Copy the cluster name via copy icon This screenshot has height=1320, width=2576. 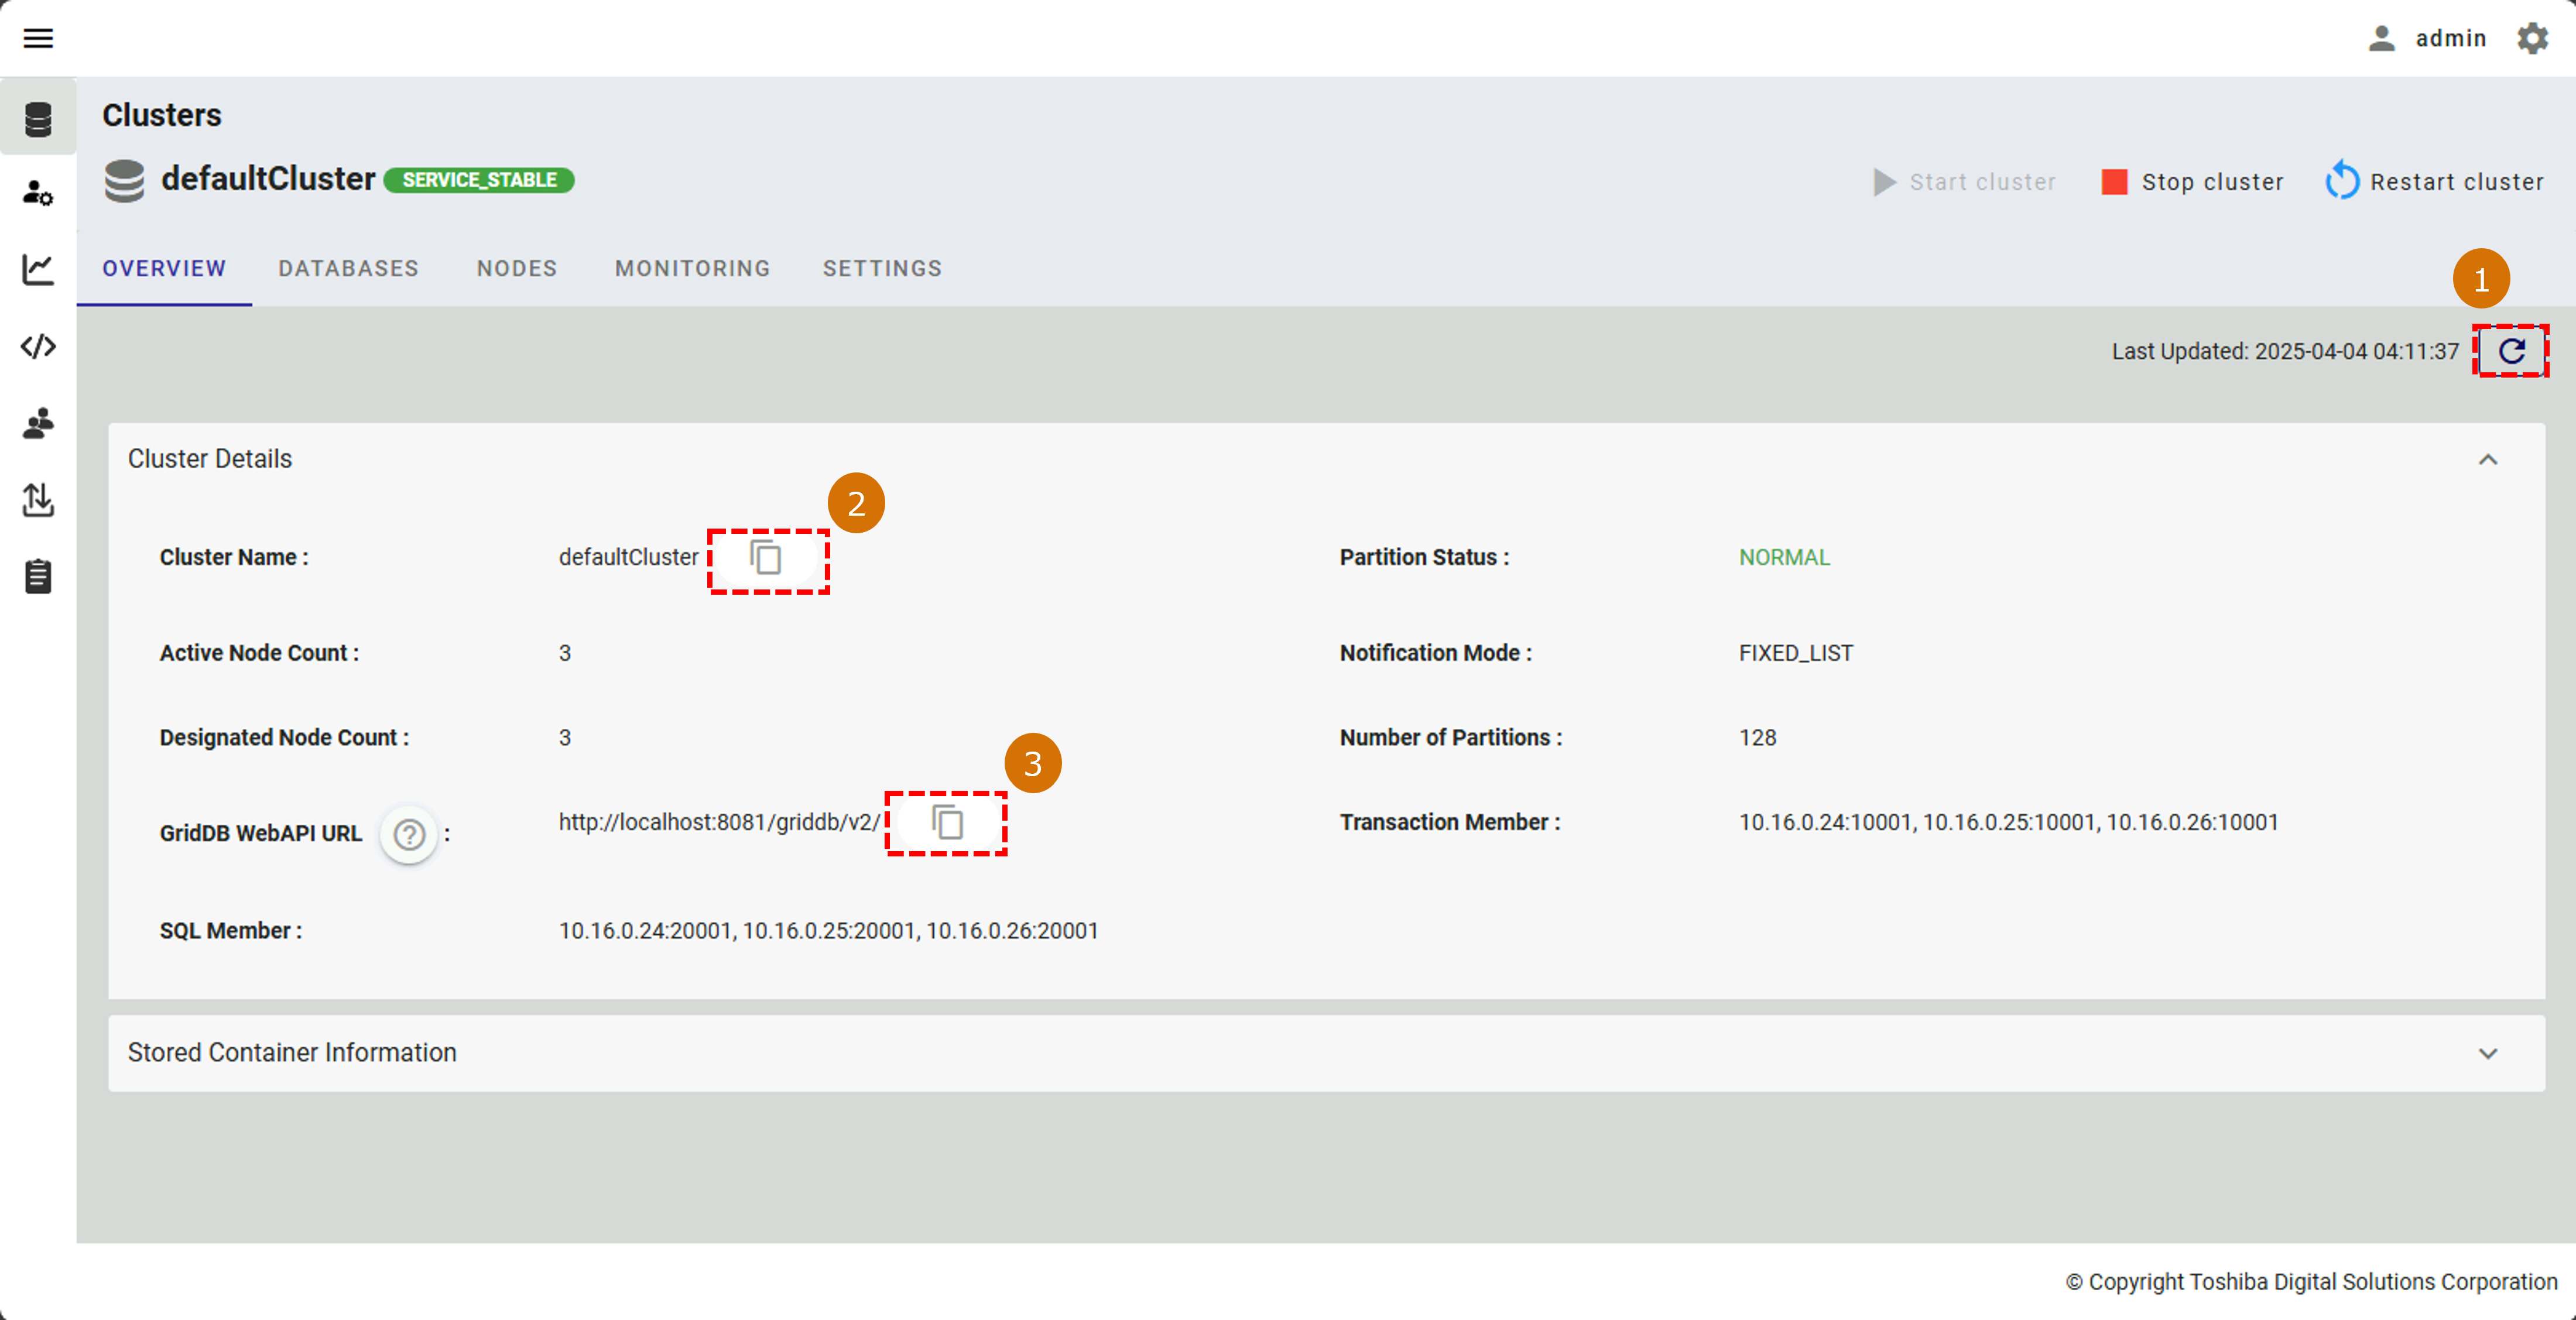766,558
